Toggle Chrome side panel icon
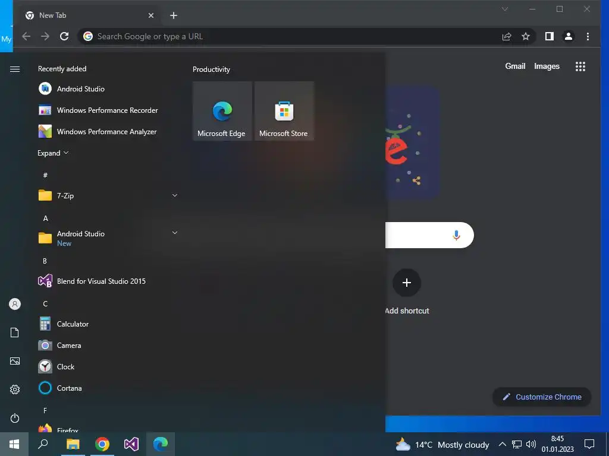This screenshot has width=609, height=456. pos(549,36)
